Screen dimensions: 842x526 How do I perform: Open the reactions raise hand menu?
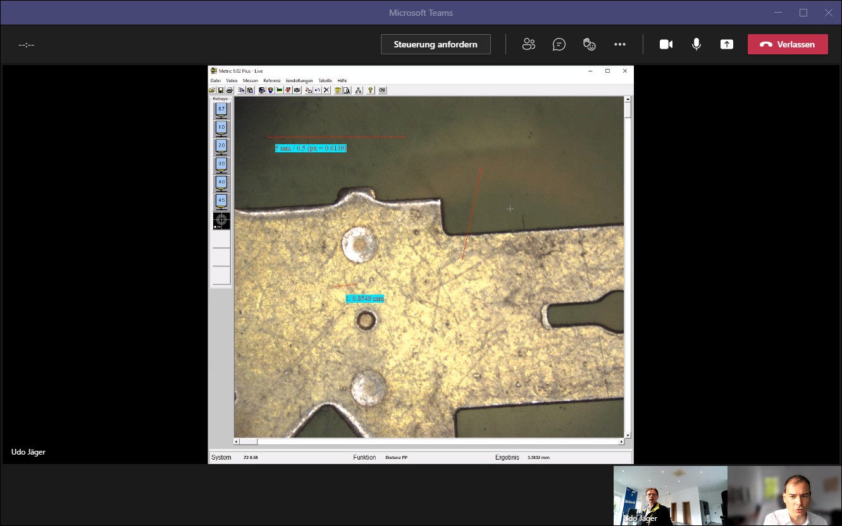(590, 44)
